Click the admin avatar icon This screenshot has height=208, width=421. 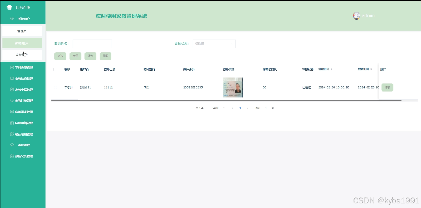point(356,16)
